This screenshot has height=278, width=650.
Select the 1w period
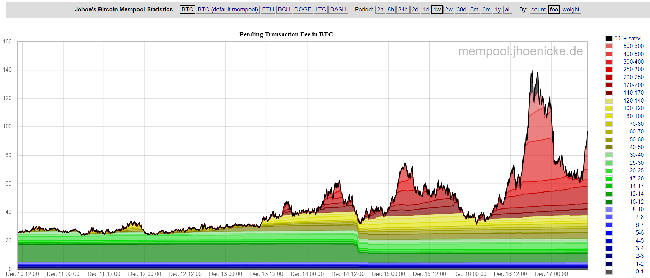(x=437, y=9)
